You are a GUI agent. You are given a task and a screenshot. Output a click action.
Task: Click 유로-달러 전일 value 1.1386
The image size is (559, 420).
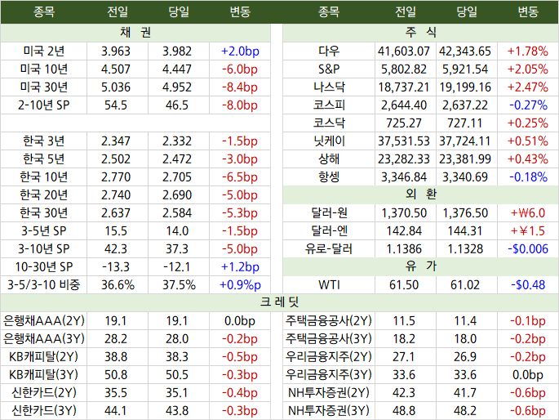[404, 249]
